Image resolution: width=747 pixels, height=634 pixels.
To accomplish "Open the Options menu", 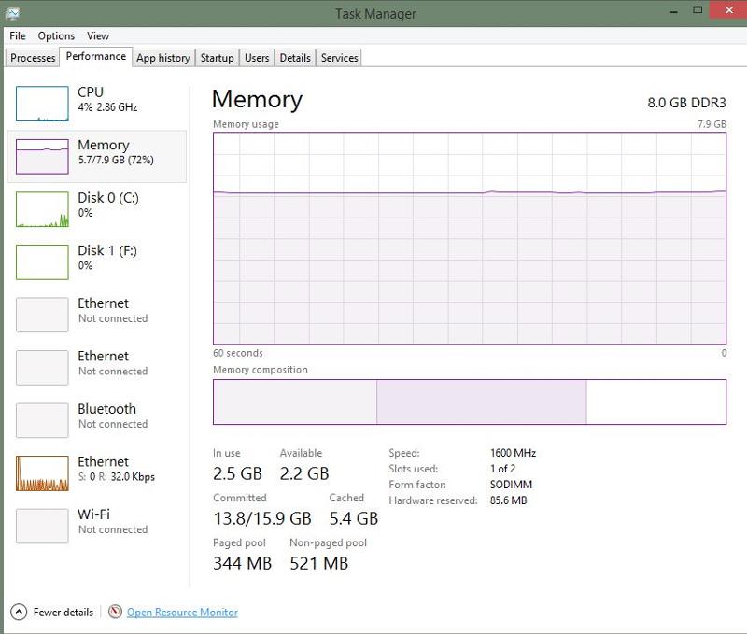I will (x=56, y=35).
